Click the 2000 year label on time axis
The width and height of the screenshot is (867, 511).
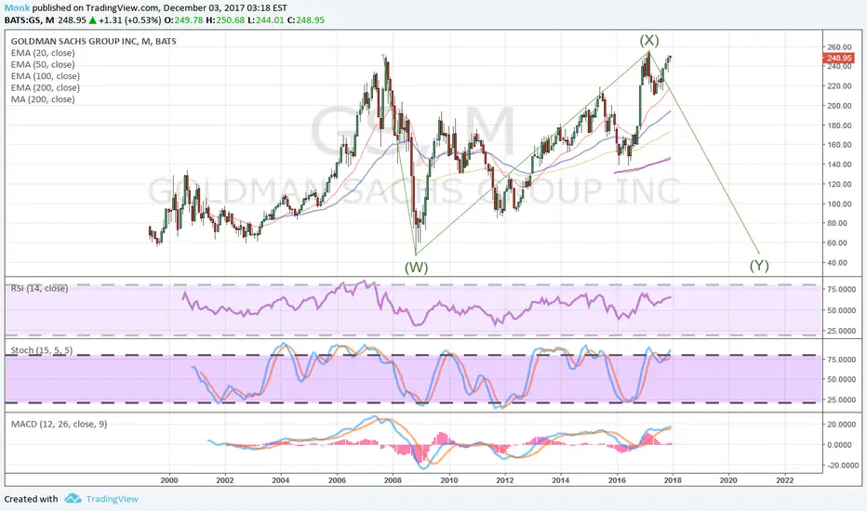169,480
